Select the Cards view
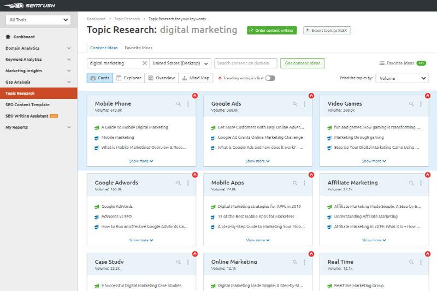The height and width of the screenshot is (291, 437). click(100, 78)
